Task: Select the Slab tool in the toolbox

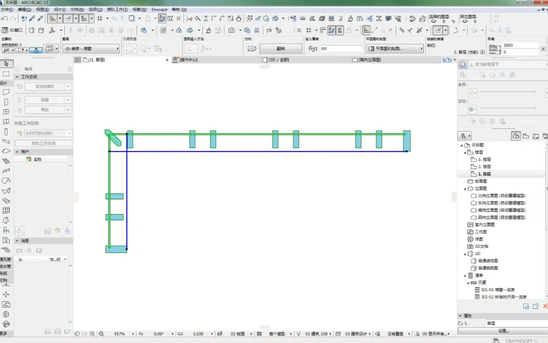Action: (6, 151)
